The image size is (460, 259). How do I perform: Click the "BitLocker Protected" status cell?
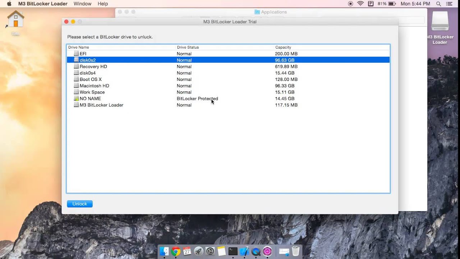pyautogui.click(x=197, y=99)
